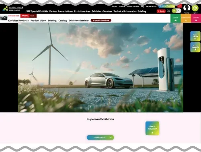Open the My page profile icon
Screen dimensions: 201x152
pyautogui.click(x=187, y=8)
